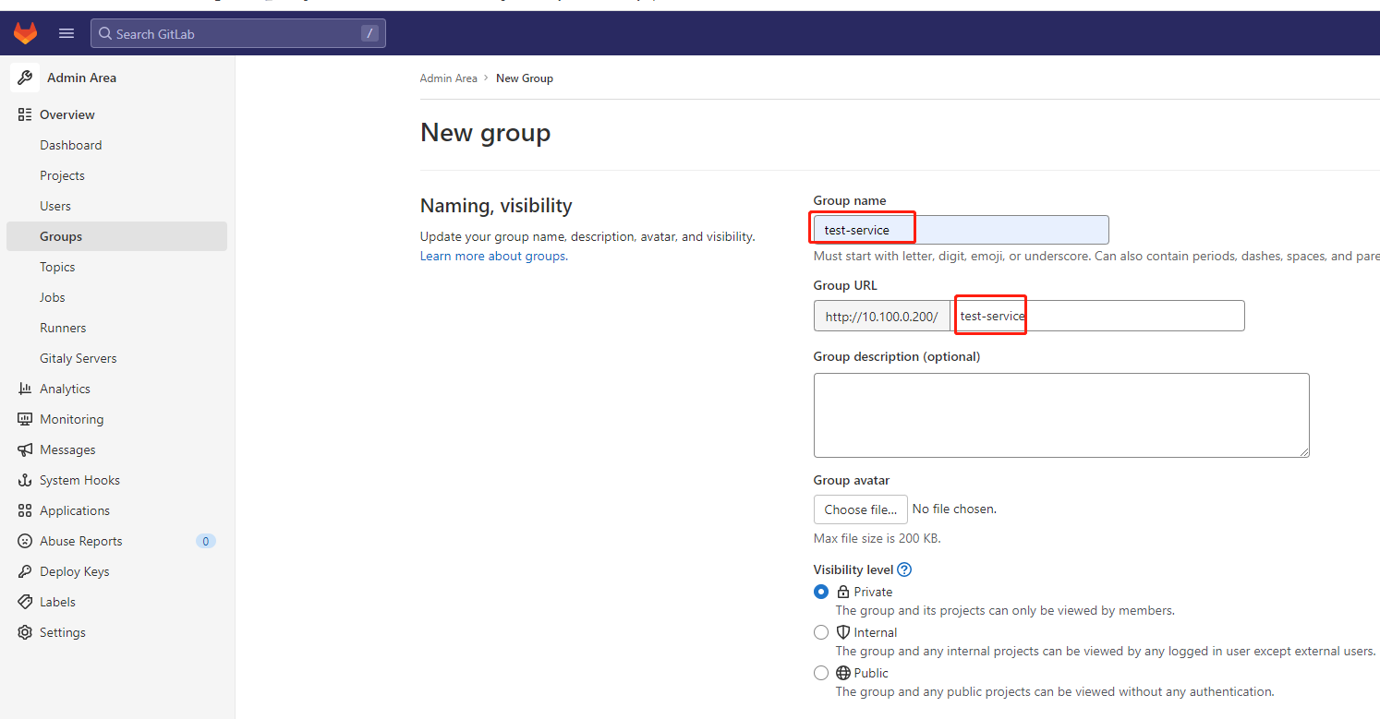
Task: Focus the Search GitLab field
Action: (x=238, y=34)
